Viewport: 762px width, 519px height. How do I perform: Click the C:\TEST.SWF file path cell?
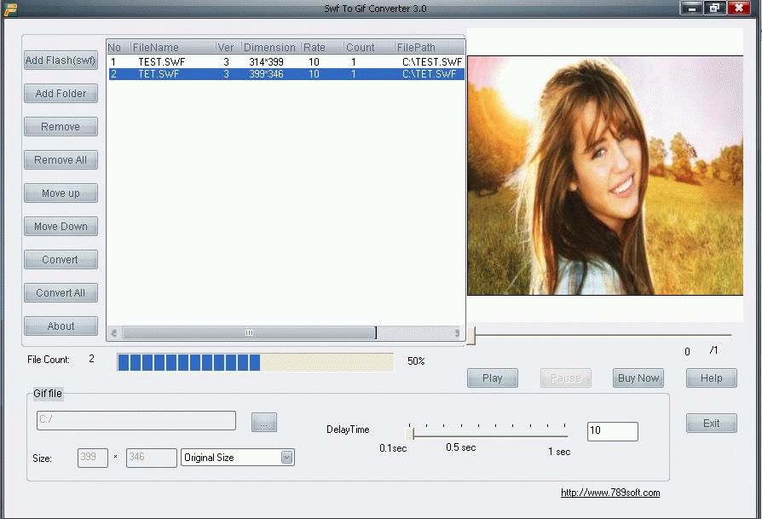(x=432, y=61)
